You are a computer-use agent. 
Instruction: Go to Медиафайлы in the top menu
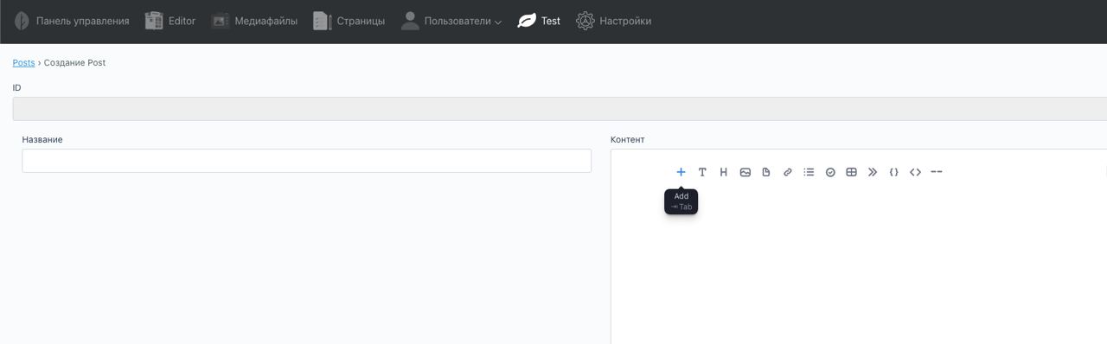[254, 21]
